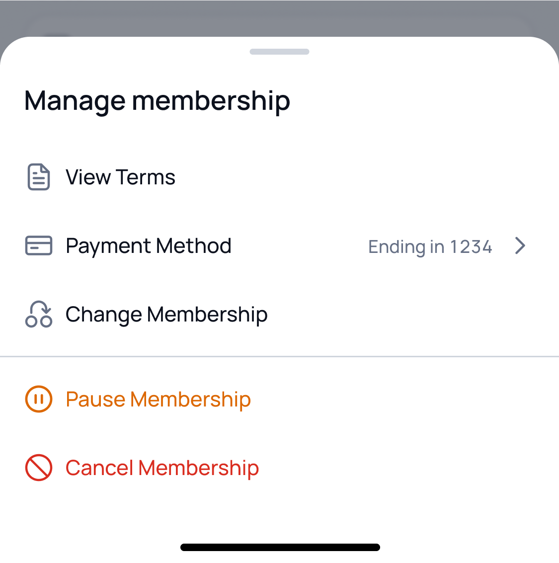Tap the orange pause circle icon
The width and height of the screenshot is (559, 563).
coord(38,399)
